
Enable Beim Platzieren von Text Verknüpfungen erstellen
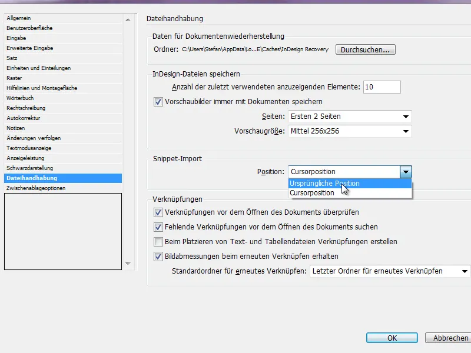158,242
